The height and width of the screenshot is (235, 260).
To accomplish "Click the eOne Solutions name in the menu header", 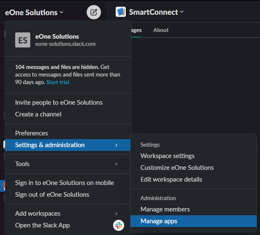I will click(57, 37).
